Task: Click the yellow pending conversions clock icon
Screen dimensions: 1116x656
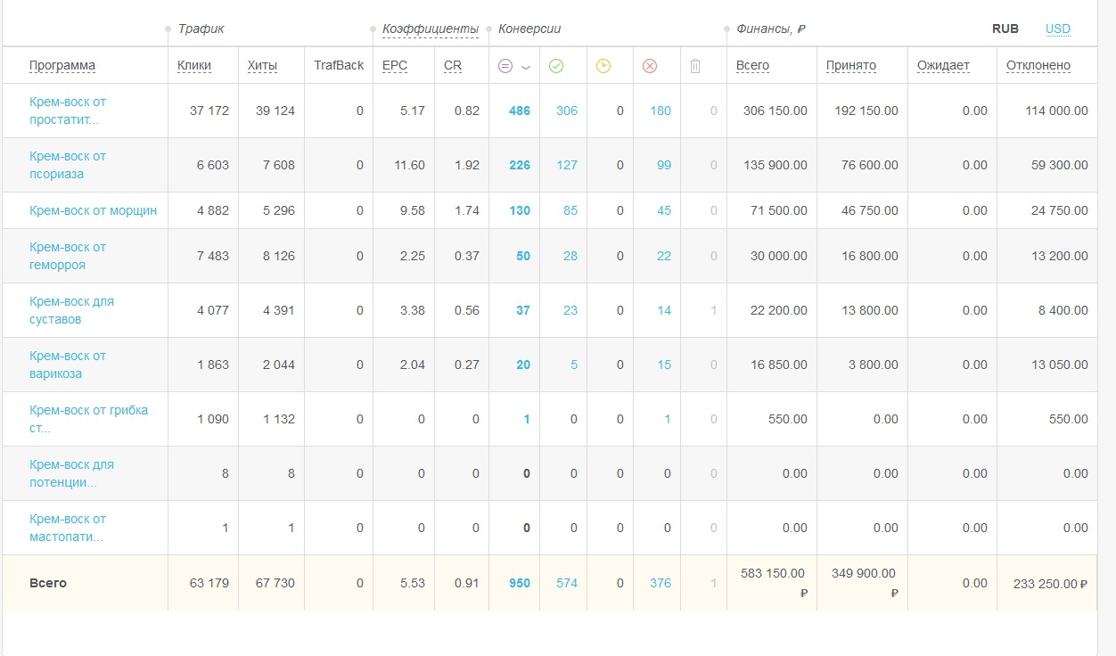Action: 603,66
